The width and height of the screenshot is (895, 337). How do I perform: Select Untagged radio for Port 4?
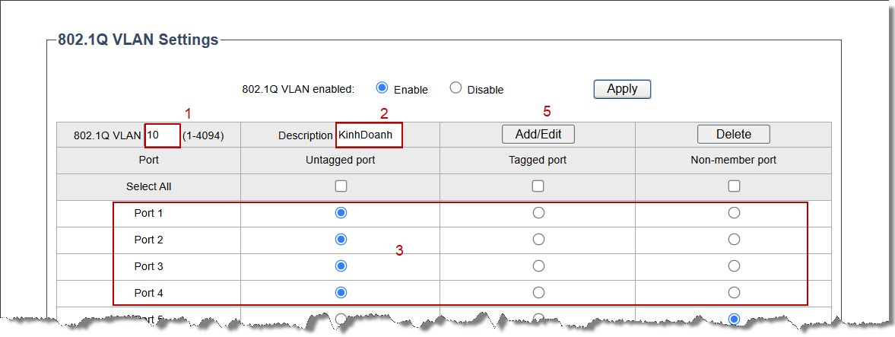click(x=341, y=292)
